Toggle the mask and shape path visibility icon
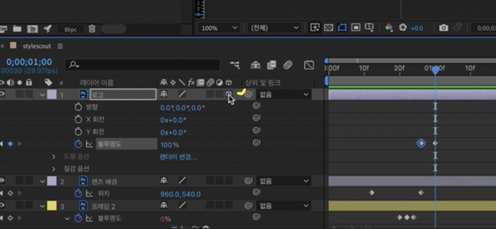The image size is (496, 229). (343, 28)
